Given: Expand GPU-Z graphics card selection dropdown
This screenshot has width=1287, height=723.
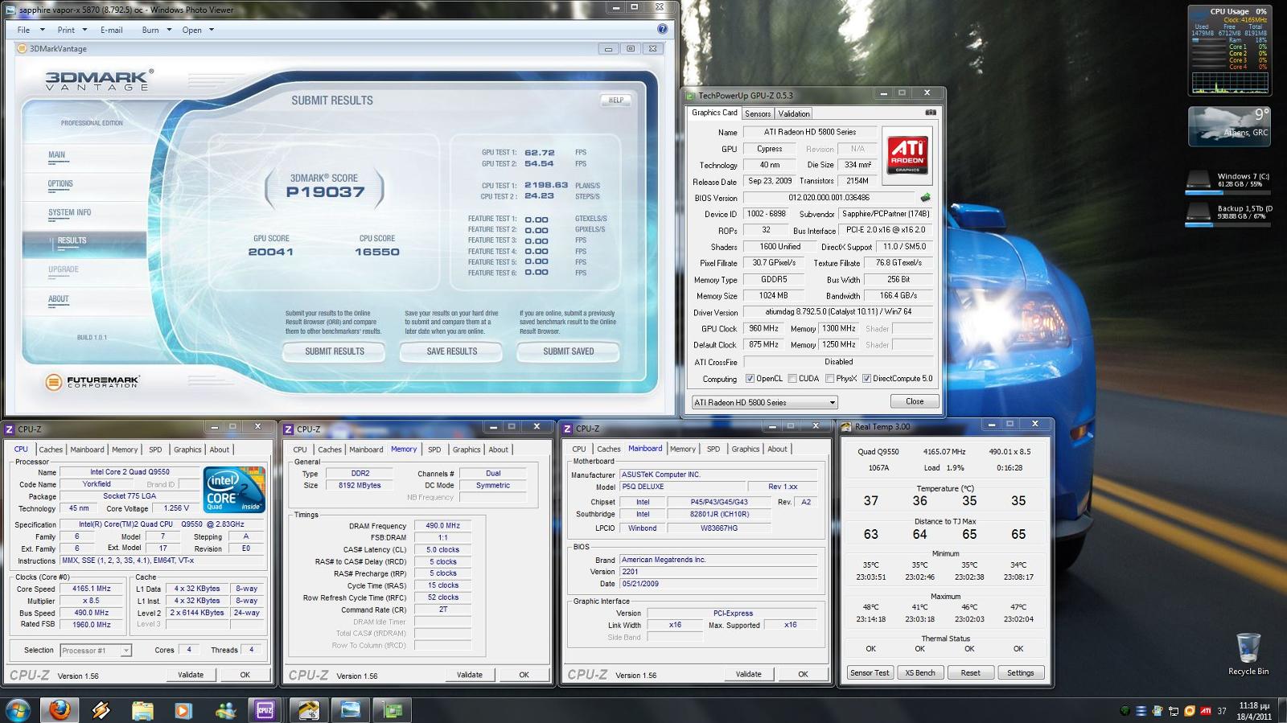Looking at the screenshot, I should tap(832, 402).
